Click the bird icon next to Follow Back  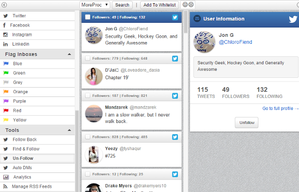pos(6,139)
